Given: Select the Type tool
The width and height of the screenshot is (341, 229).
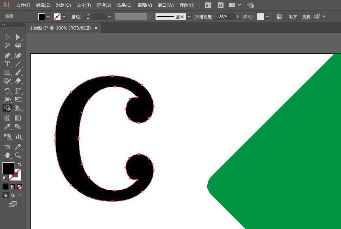Looking at the screenshot, I should click(8, 64).
